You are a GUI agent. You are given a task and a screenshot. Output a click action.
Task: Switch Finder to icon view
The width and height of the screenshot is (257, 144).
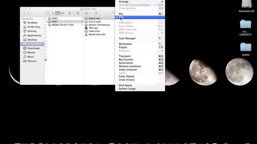coord(48,13)
